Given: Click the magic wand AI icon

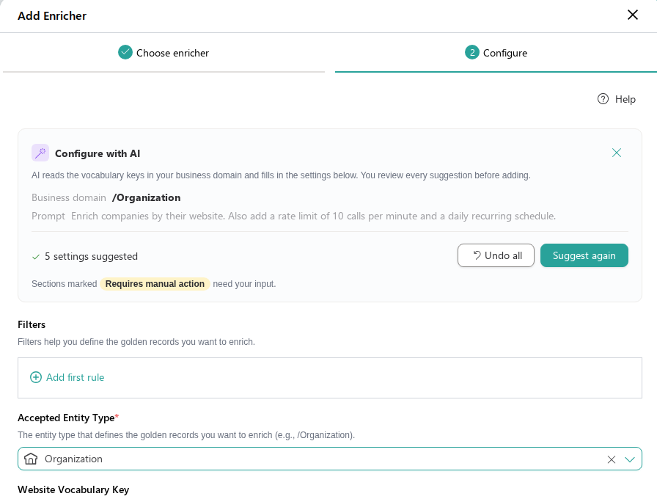Looking at the screenshot, I should [40, 153].
